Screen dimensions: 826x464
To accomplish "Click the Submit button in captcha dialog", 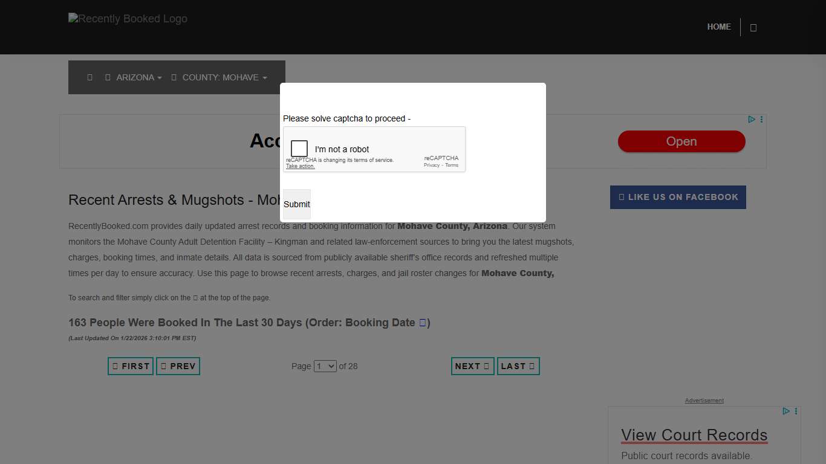I will pyautogui.click(x=296, y=204).
